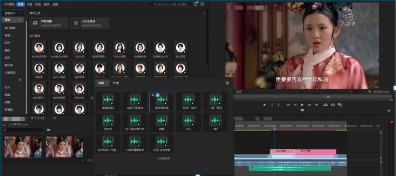
Task: Click the 声音克隆 tool icon
Action: click(x=35, y=23)
